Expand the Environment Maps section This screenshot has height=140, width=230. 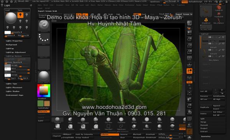(x=15, y=95)
